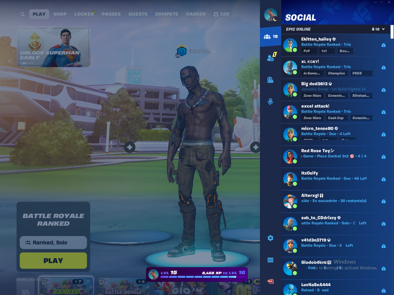The image size is (394, 295).
Task: Open the rank badge beside Excel Icy.
Action: pyautogui.click(x=181, y=51)
